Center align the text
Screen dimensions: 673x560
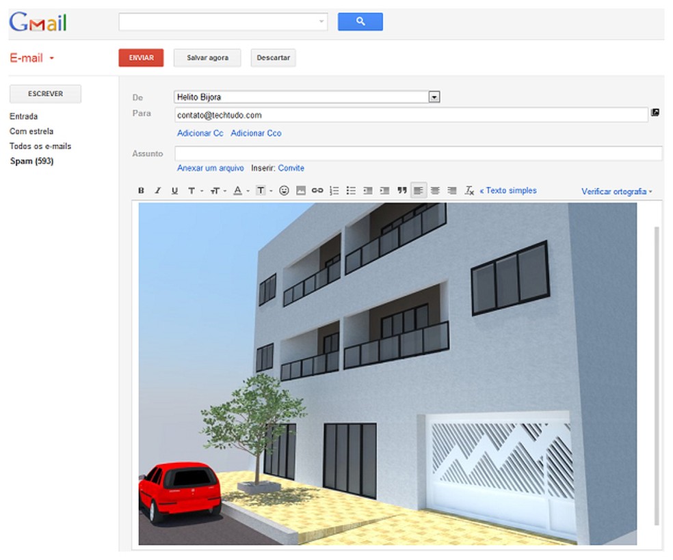tap(435, 191)
